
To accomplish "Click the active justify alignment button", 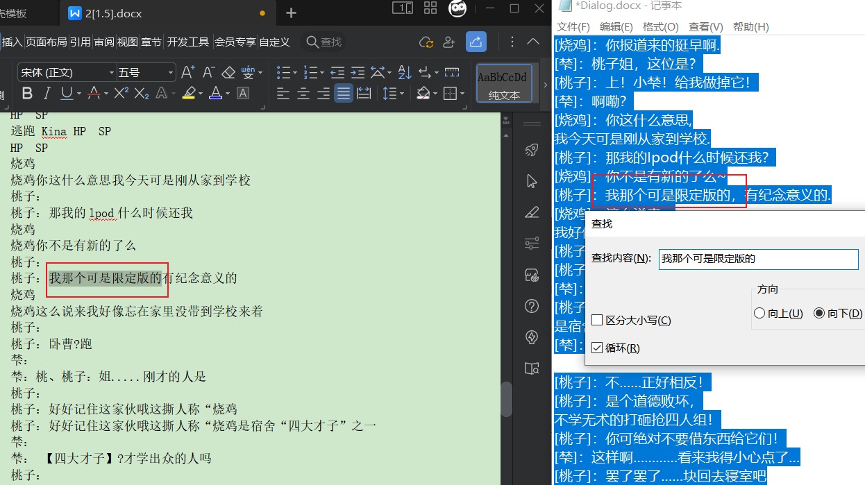I will pyautogui.click(x=343, y=93).
